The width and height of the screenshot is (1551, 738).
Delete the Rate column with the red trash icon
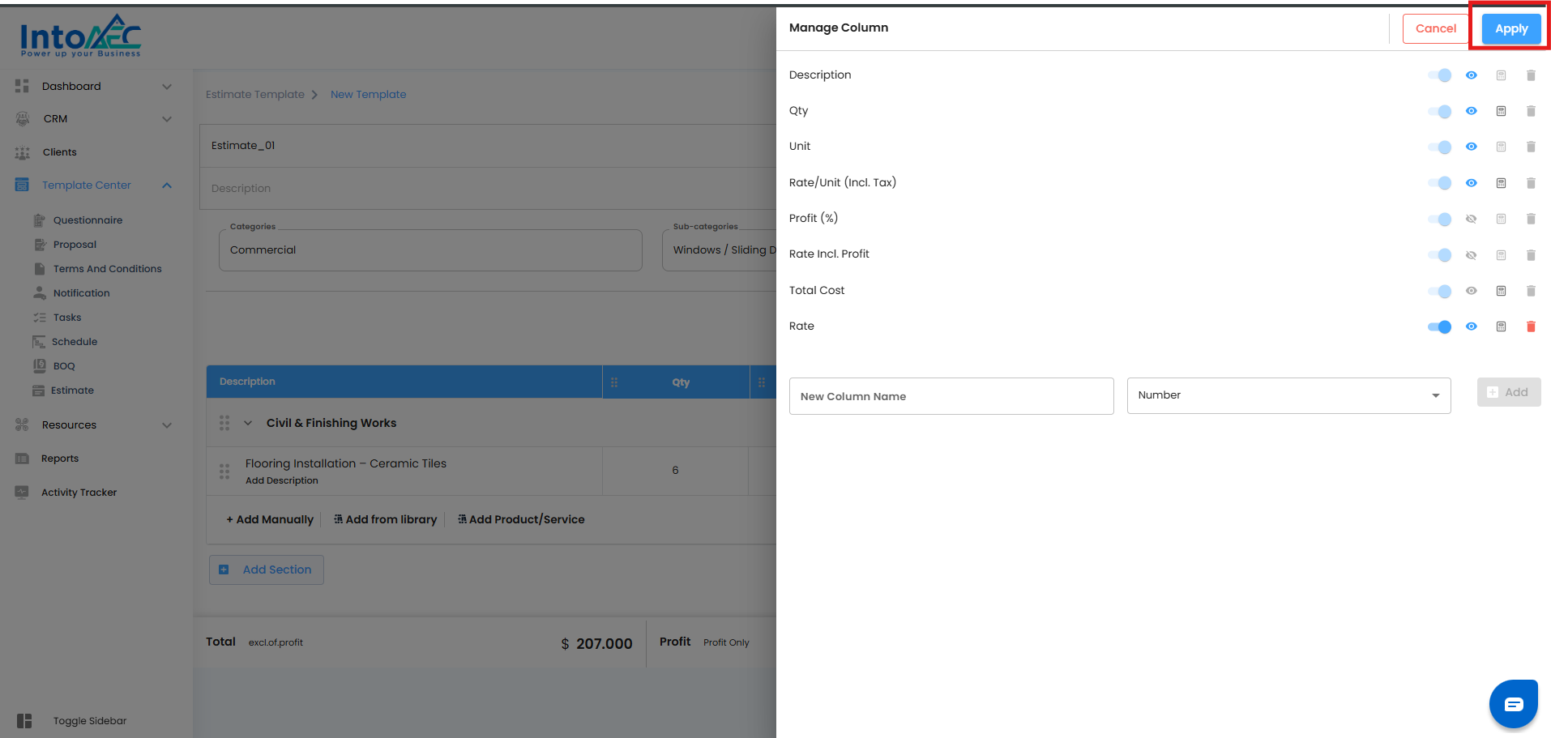coord(1531,326)
